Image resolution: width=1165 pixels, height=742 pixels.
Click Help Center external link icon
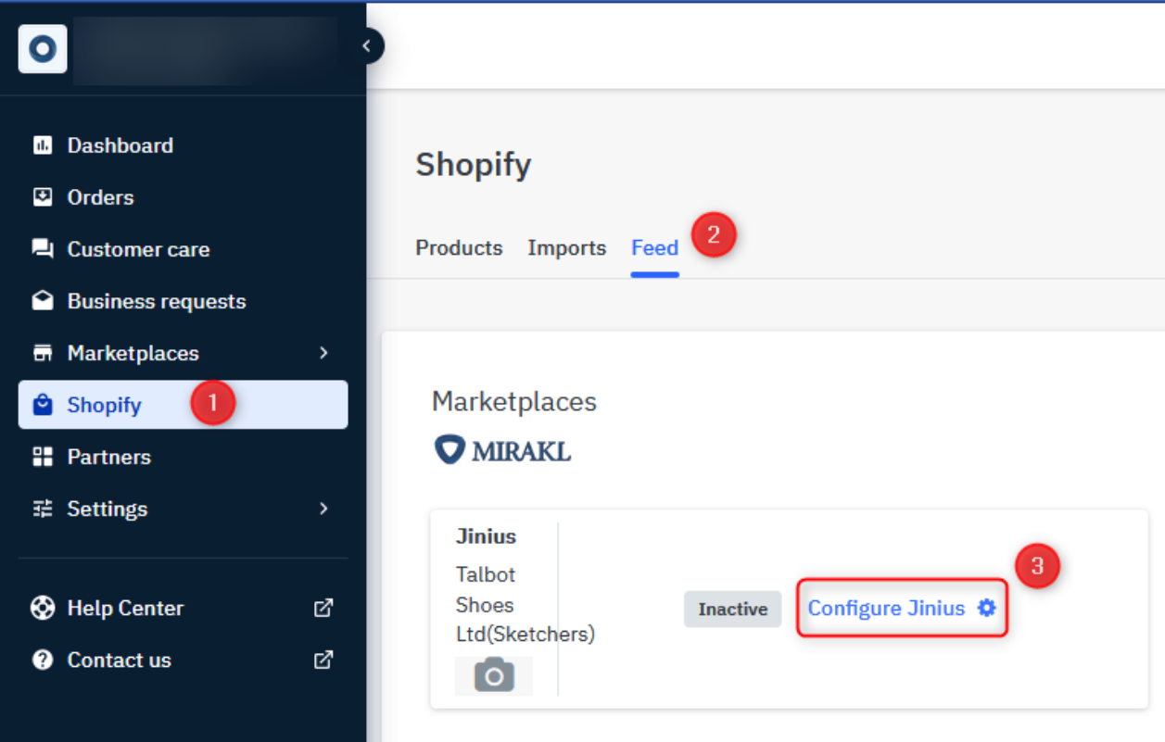point(323,608)
